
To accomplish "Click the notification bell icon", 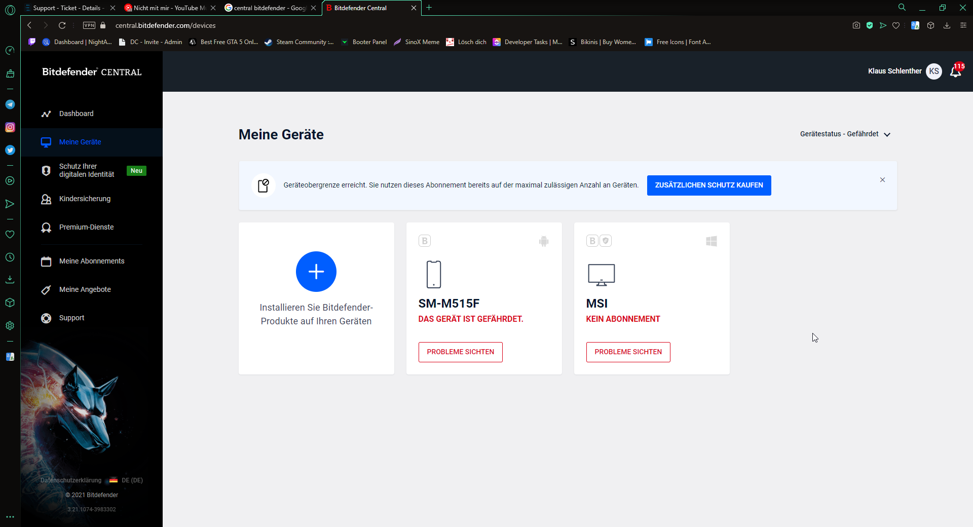I will coord(955,72).
